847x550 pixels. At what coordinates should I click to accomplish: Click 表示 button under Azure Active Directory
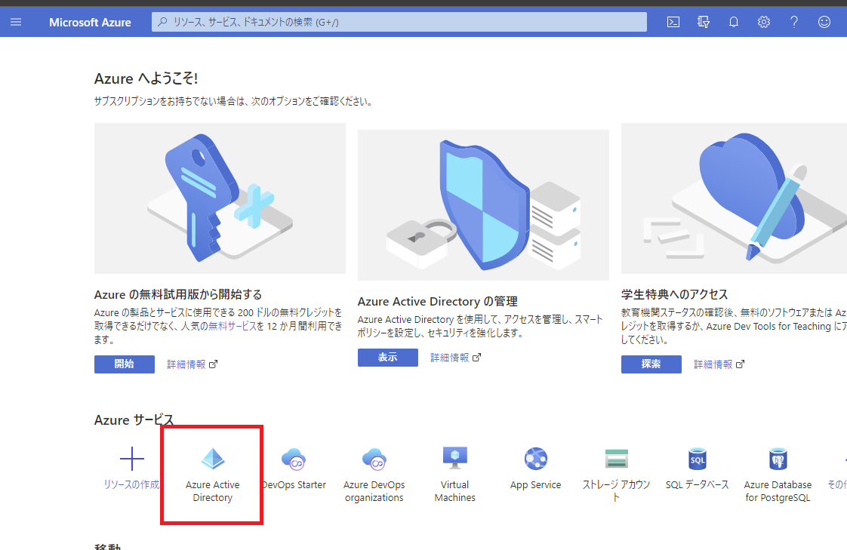coord(387,357)
